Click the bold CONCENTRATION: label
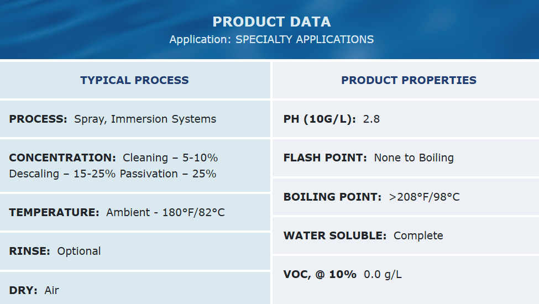Viewport: 539px width, 304px height. click(62, 158)
